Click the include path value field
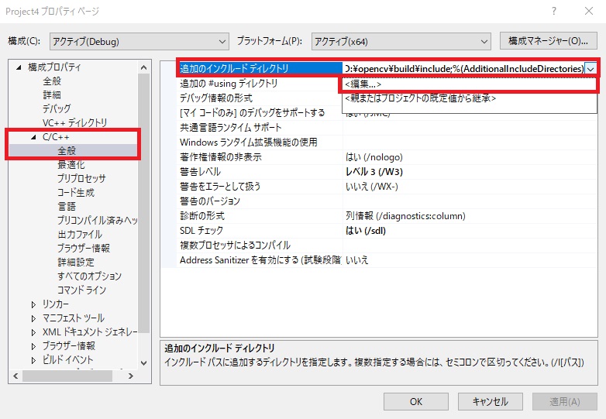The image size is (606, 419). [x=463, y=69]
